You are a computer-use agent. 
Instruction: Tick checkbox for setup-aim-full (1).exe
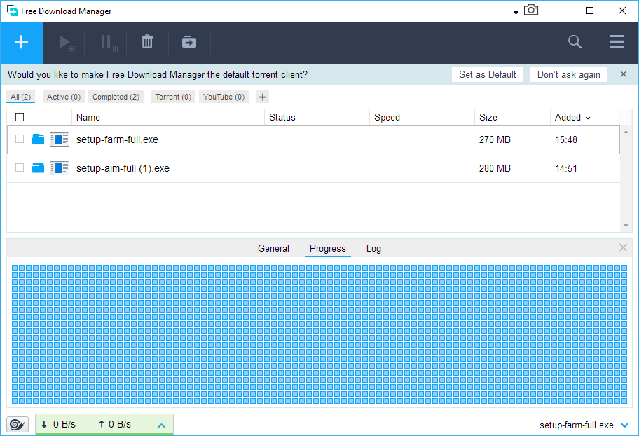[x=20, y=168]
